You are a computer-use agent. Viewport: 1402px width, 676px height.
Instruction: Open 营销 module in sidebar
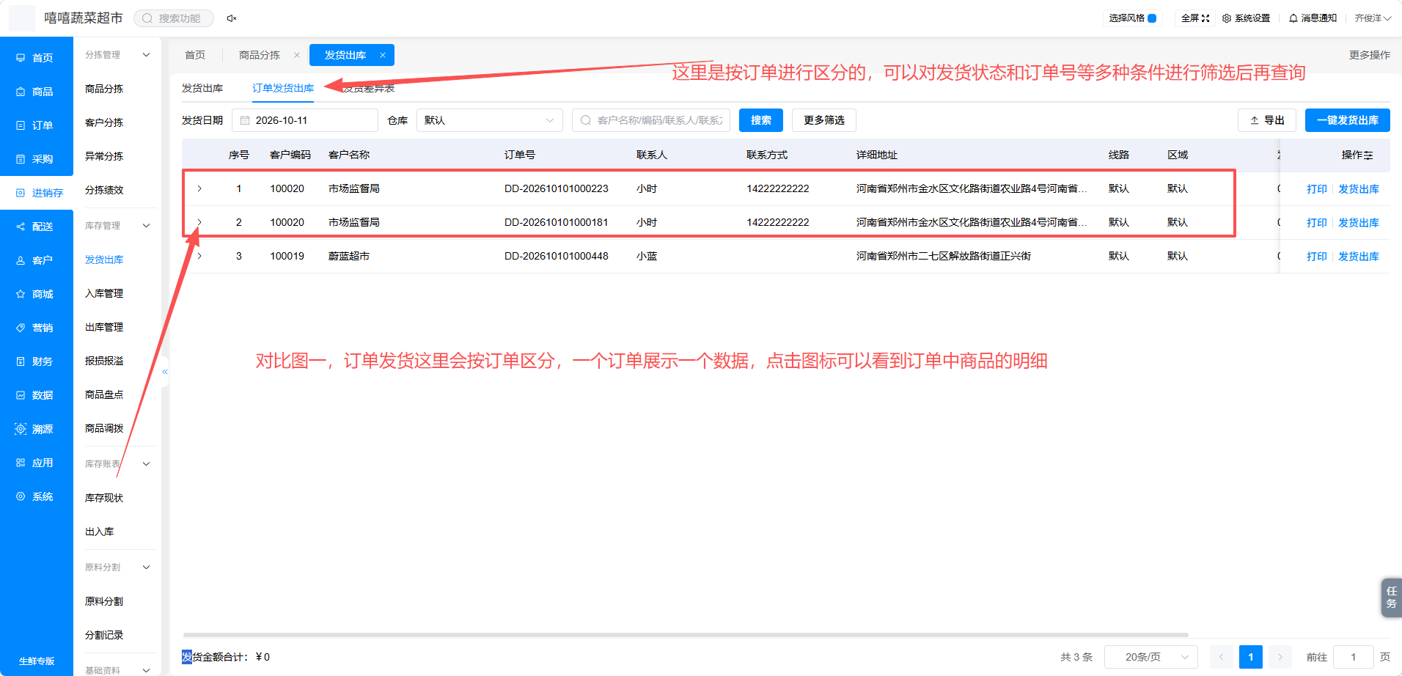(x=37, y=328)
